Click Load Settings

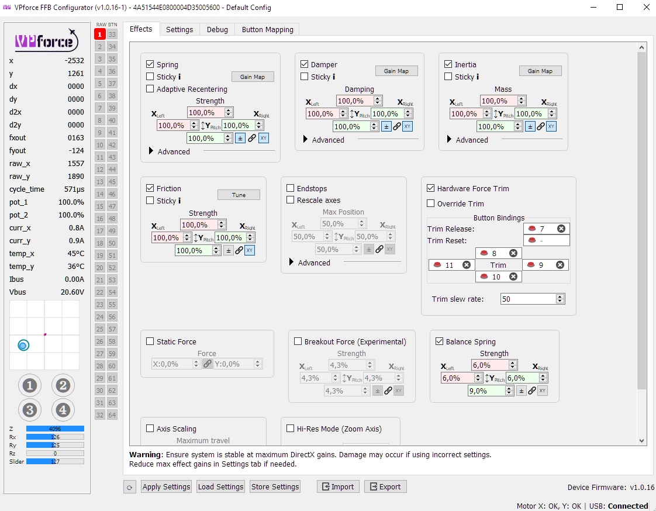(221, 486)
